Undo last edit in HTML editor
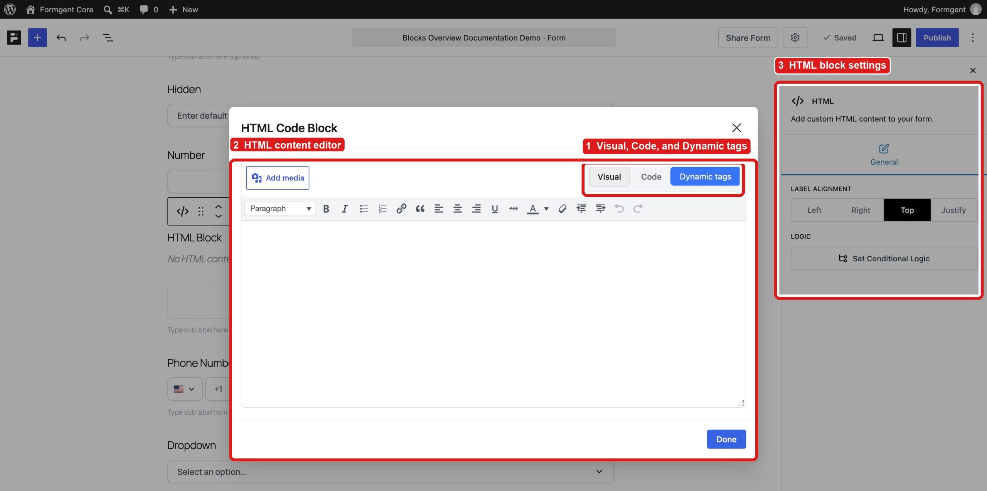 619,209
